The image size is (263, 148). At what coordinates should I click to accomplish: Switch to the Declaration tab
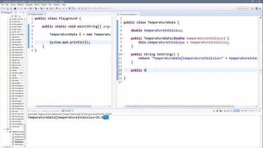point(55,111)
